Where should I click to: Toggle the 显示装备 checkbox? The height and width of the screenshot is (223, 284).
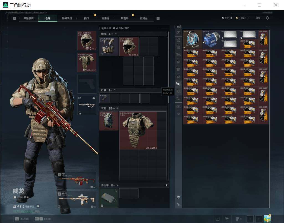click(15, 197)
